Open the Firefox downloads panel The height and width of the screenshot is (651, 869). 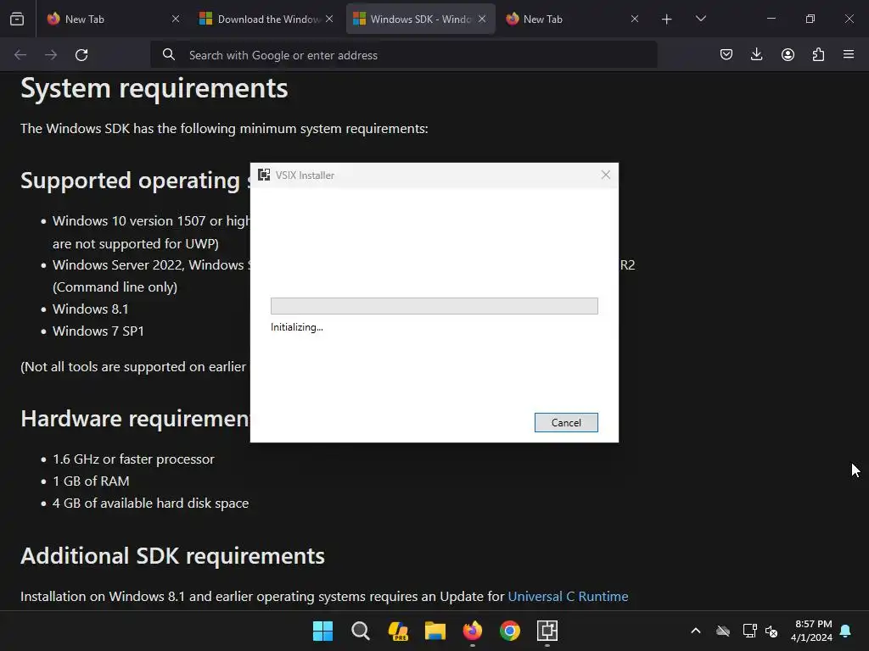tap(756, 54)
